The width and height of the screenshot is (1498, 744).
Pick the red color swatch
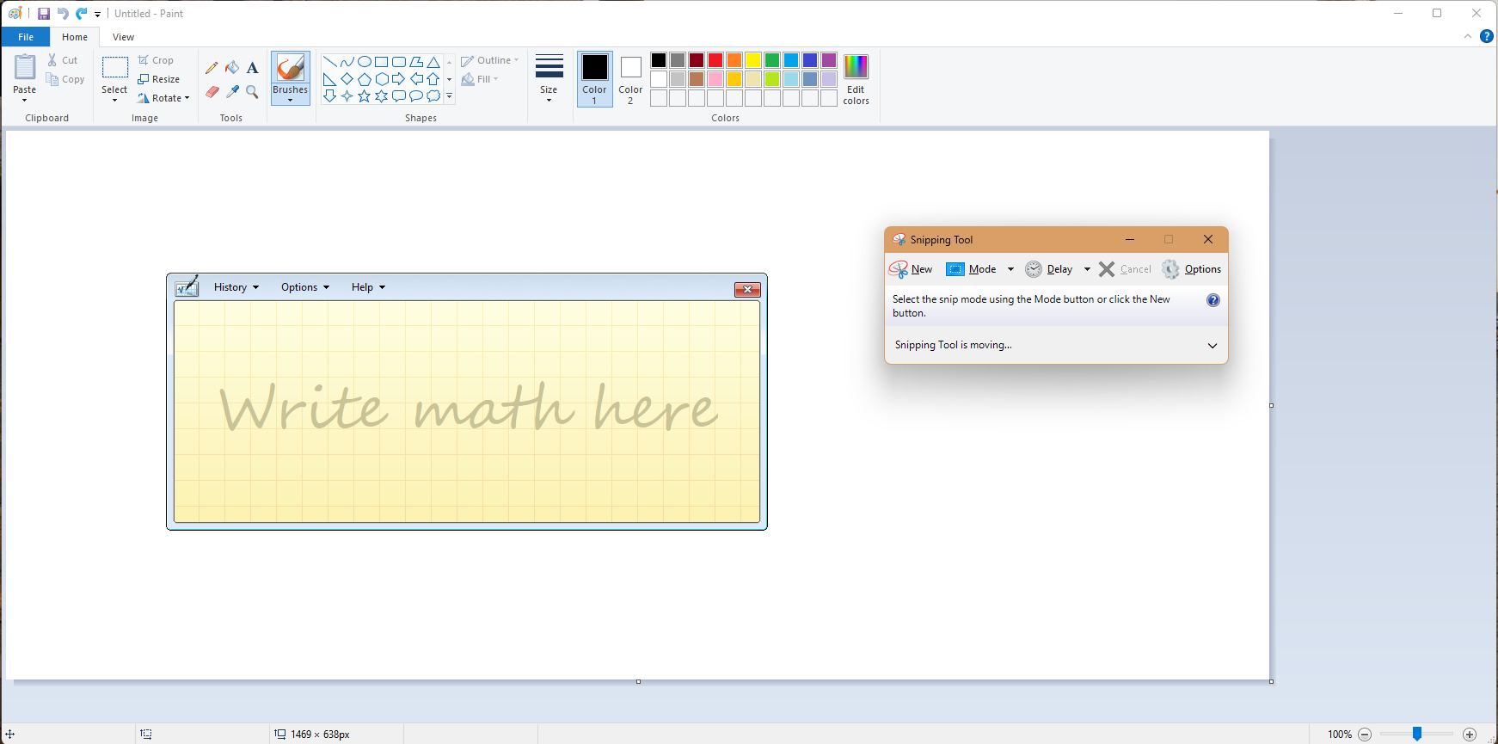pyautogui.click(x=715, y=60)
